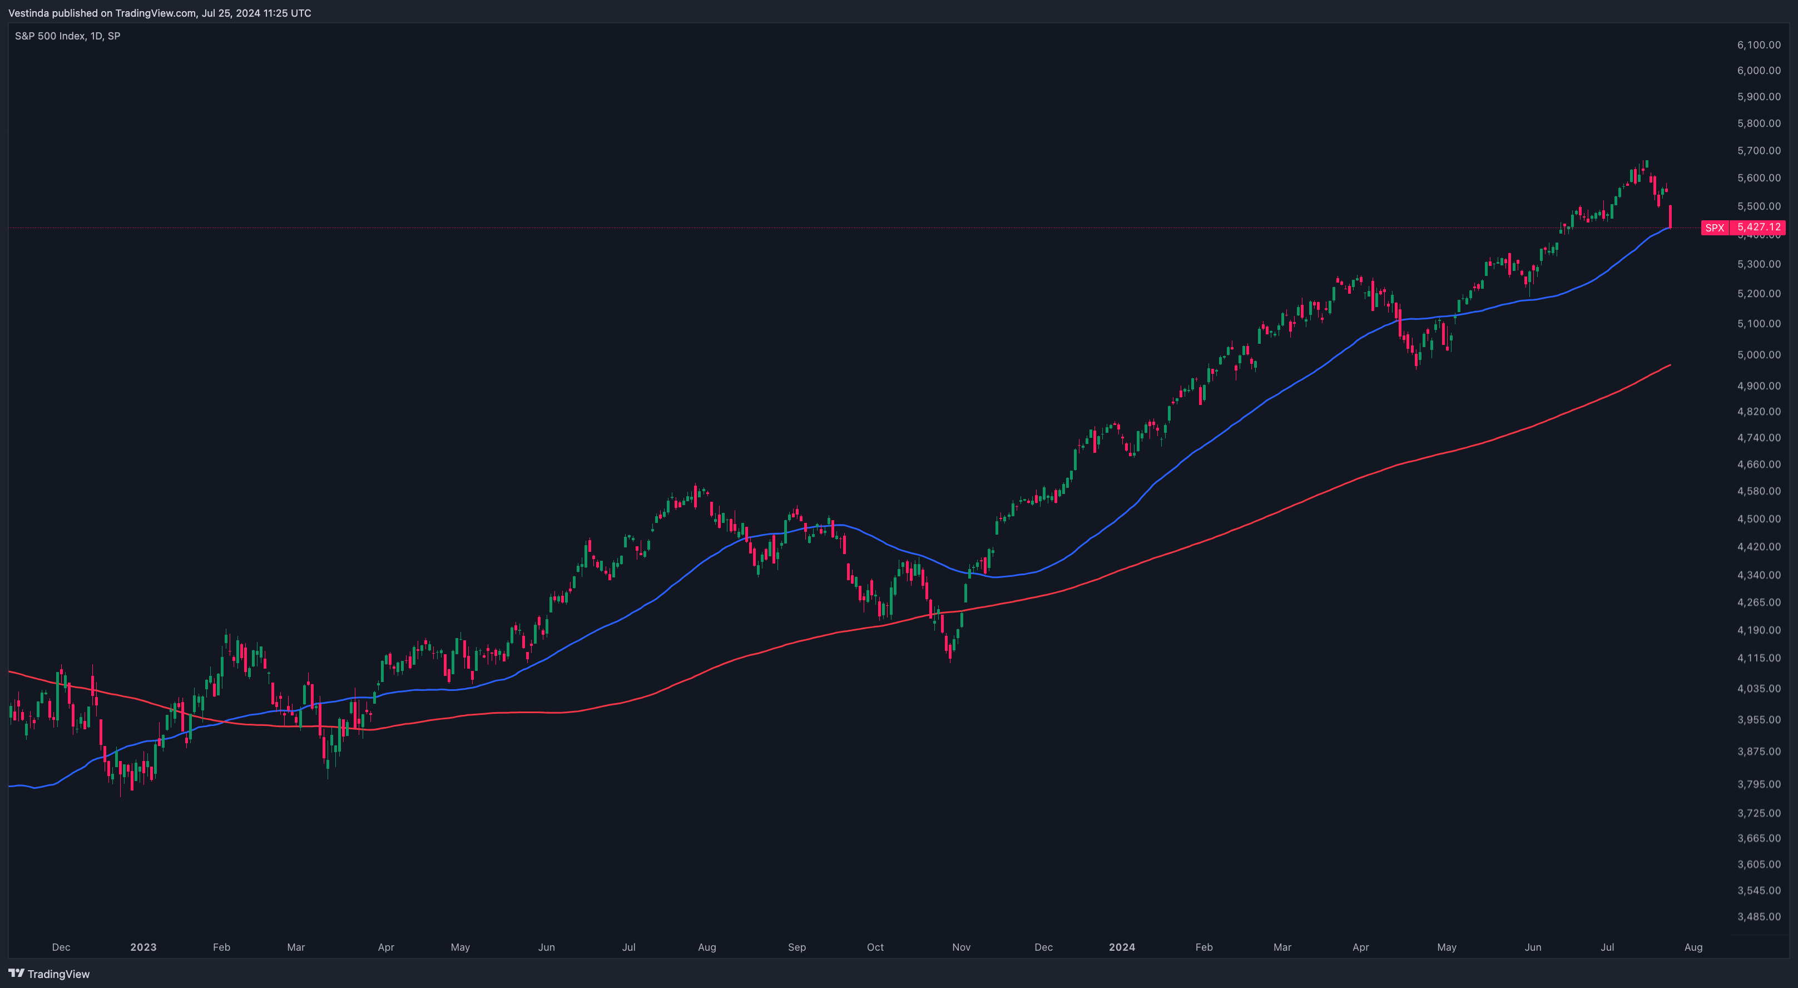This screenshot has width=1798, height=988.
Task: Click the 5,600.00 price axis label
Action: tap(1758, 177)
